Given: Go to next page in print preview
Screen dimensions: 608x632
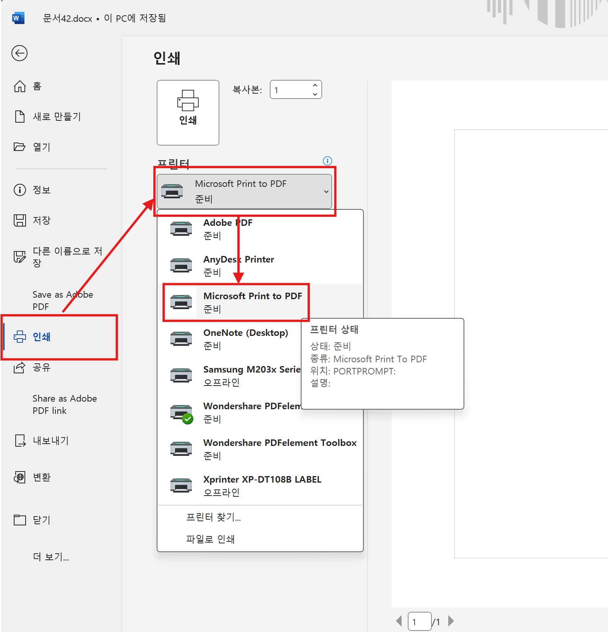Looking at the screenshot, I should [451, 621].
